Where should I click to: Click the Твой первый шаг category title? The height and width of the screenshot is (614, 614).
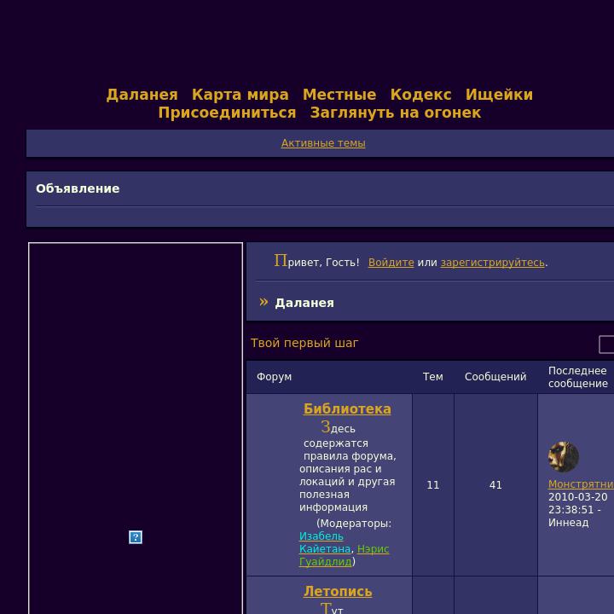click(x=304, y=343)
